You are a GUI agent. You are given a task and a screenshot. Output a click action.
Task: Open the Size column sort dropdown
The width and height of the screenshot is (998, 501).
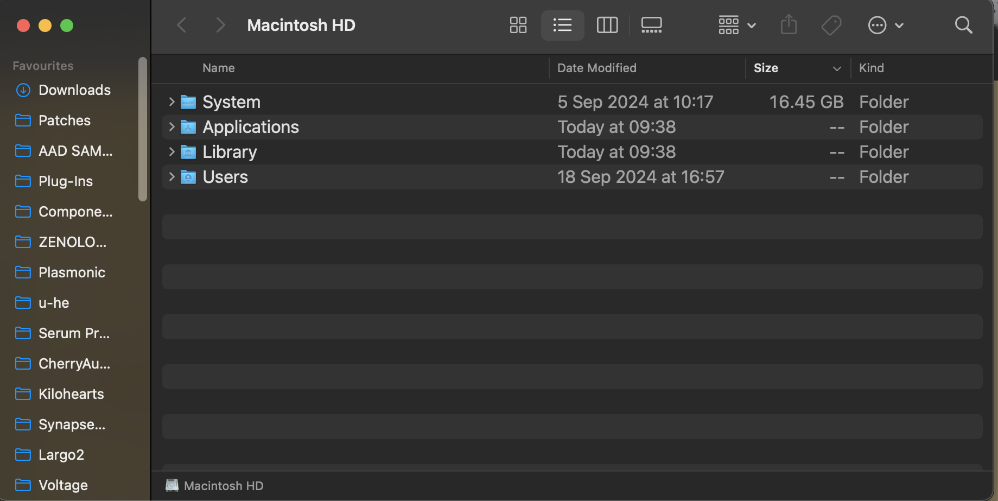[836, 68]
